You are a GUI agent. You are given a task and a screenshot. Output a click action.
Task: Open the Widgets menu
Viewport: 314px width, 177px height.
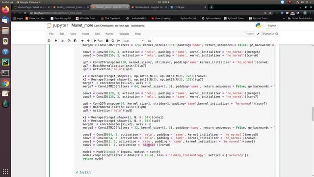(x=124, y=34)
